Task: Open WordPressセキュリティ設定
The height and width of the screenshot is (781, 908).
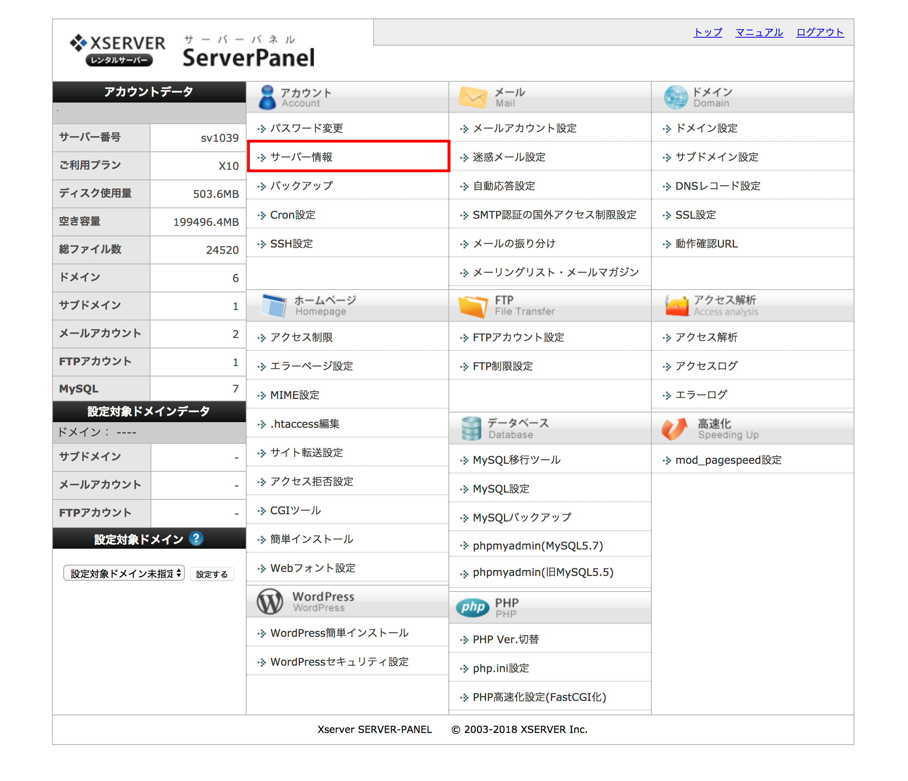Action: [339, 662]
